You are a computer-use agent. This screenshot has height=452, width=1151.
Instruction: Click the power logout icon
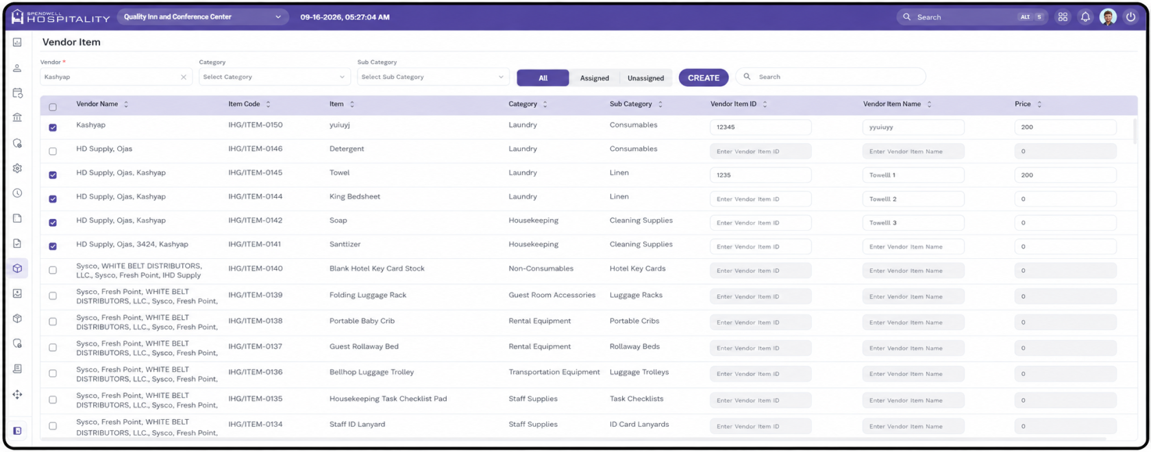tap(1131, 17)
